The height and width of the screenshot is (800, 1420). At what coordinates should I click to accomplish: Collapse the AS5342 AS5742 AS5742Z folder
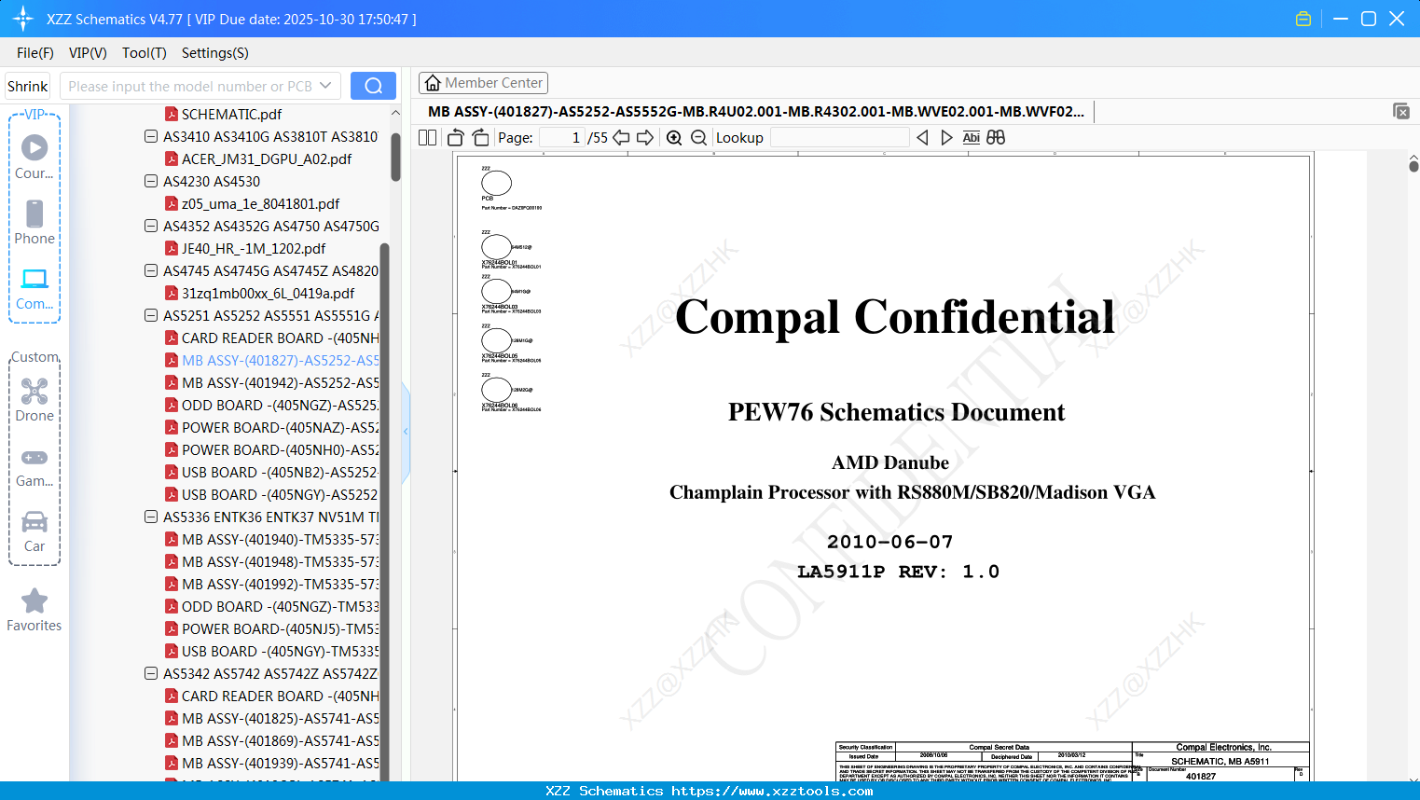(151, 673)
